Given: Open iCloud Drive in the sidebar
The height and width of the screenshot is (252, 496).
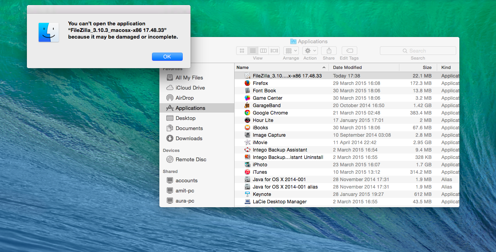Looking at the screenshot, I should pyautogui.click(x=190, y=88).
